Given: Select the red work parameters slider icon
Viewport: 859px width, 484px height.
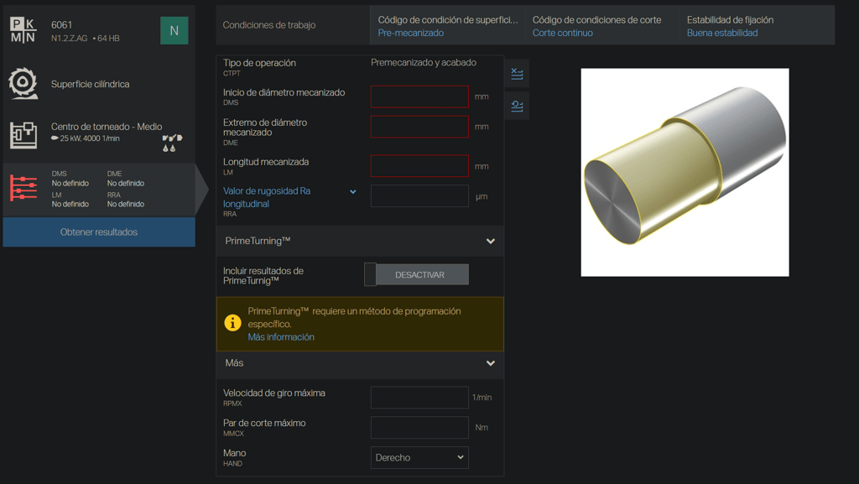Looking at the screenshot, I should pyautogui.click(x=23, y=189).
